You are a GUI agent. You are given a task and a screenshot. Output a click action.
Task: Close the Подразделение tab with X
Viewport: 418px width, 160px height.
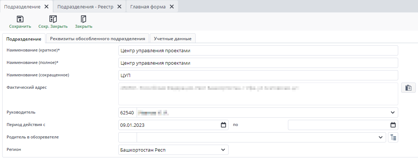(x=47, y=7)
